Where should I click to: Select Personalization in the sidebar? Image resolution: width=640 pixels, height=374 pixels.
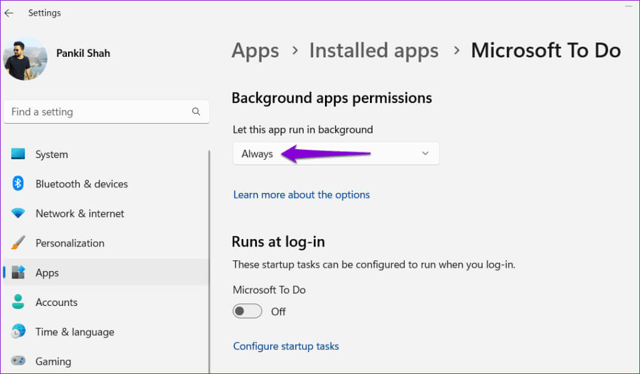(106, 243)
